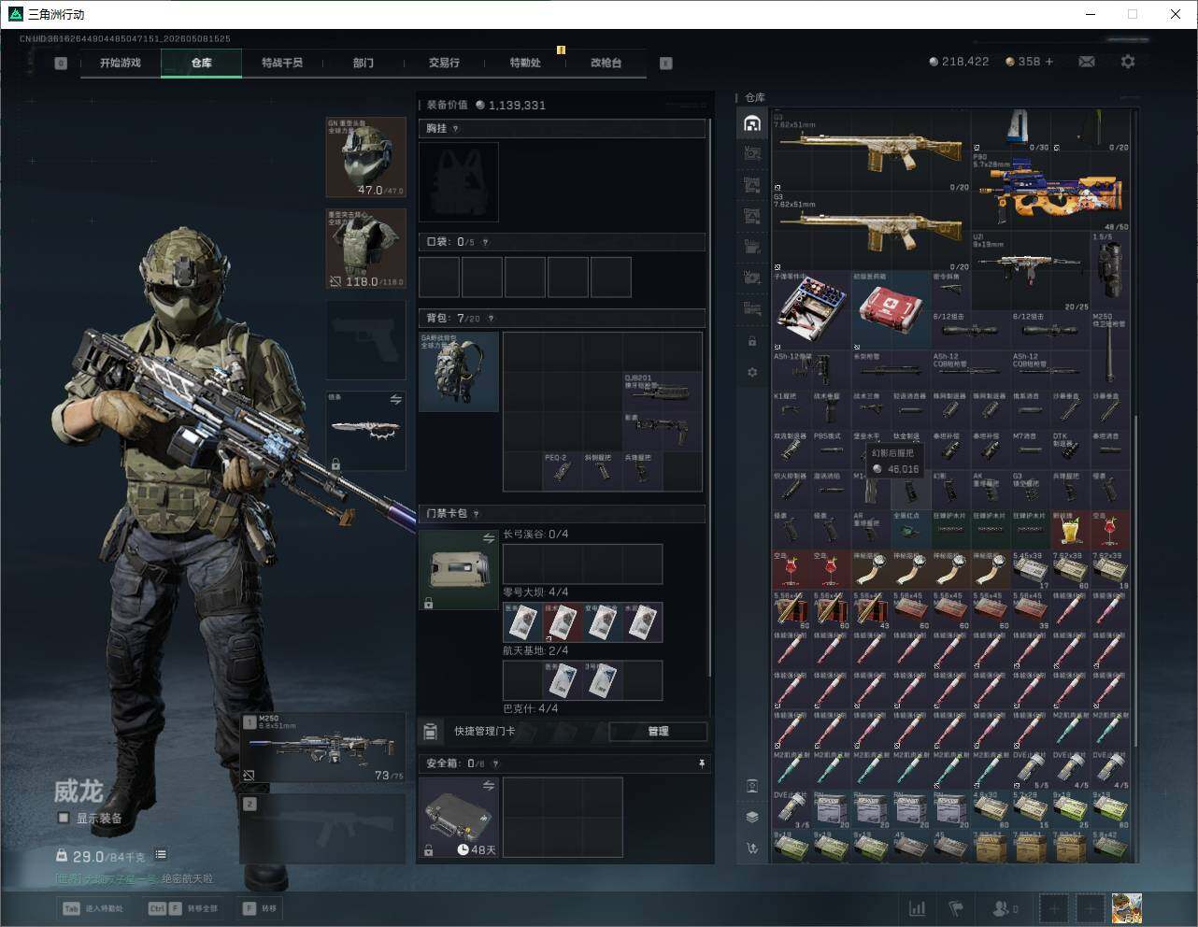Click the F 转移 button

tap(260, 908)
